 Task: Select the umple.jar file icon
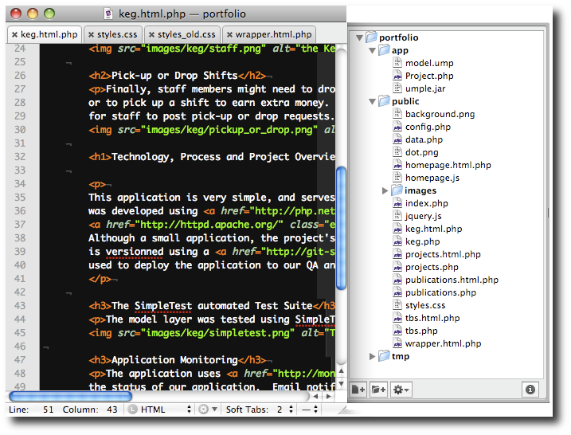tap(399, 88)
